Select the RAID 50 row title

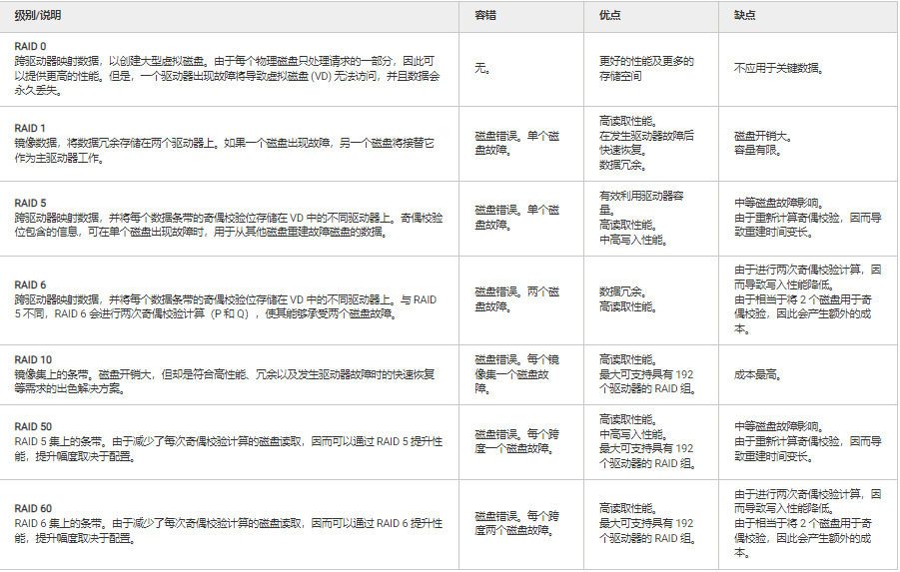click(33, 427)
